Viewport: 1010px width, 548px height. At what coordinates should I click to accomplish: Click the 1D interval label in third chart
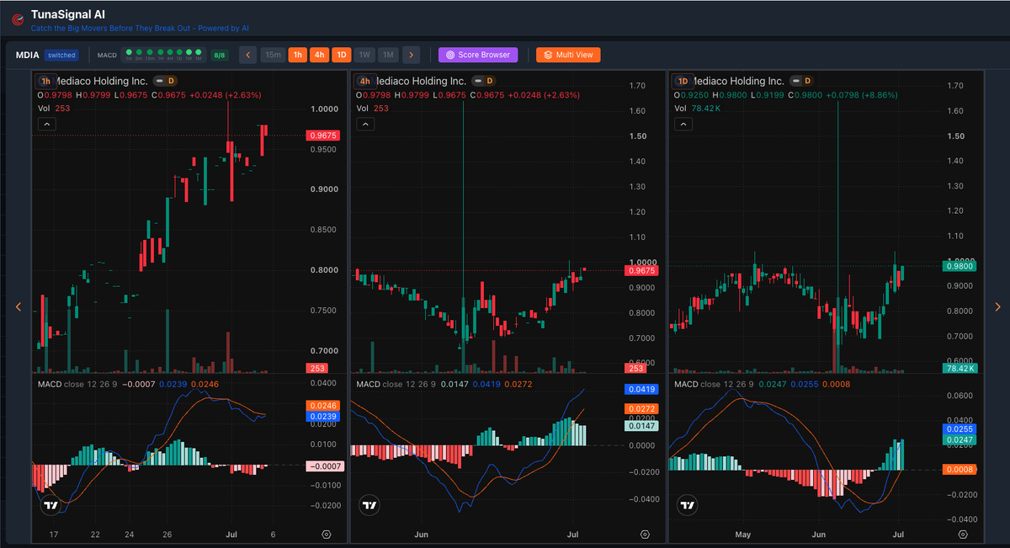click(683, 81)
